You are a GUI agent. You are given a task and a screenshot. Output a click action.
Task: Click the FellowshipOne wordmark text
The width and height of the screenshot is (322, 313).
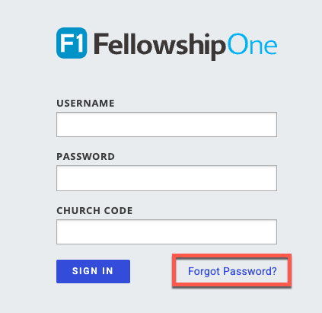[x=186, y=46]
